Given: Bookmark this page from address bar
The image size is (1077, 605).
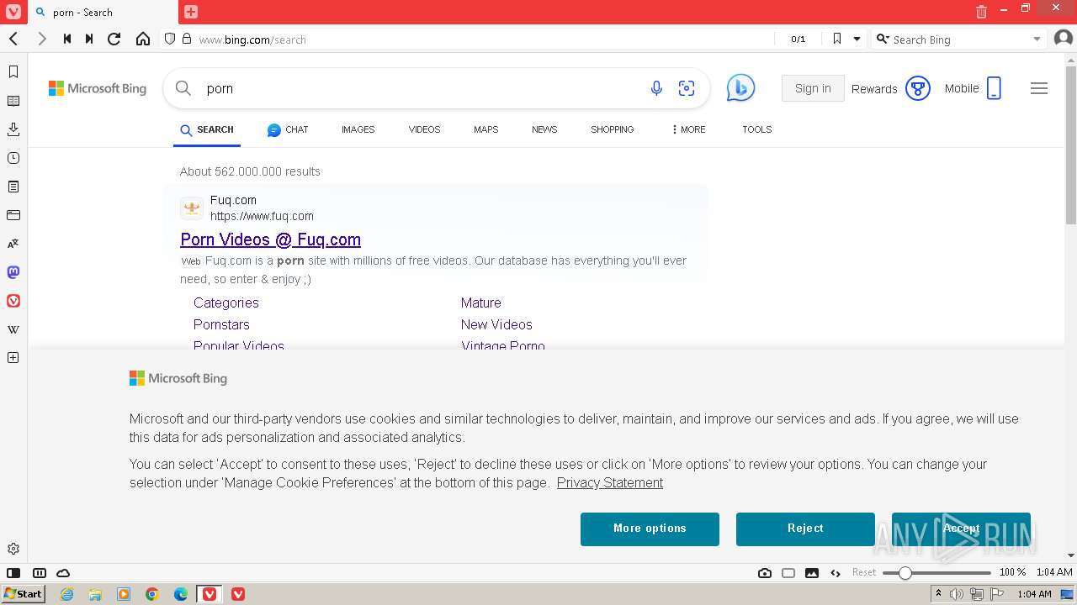Looking at the screenshot, I should click(x=836, y=39).
